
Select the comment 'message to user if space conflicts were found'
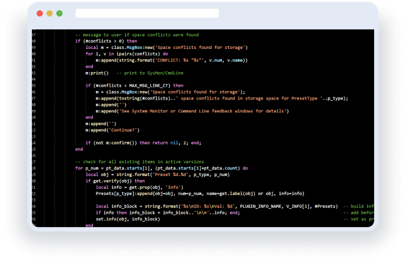pos(137,35)
